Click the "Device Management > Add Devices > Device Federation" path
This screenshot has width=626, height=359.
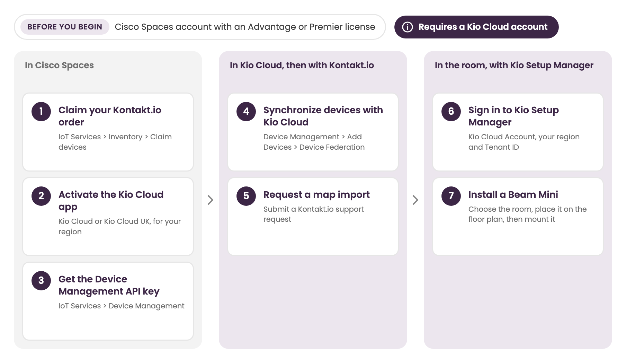314,142
